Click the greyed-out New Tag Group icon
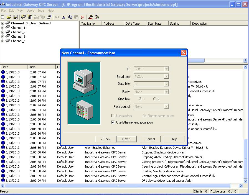Image resolution: width=249 pixels, height=195 pixels. click(x=36, y=17)
